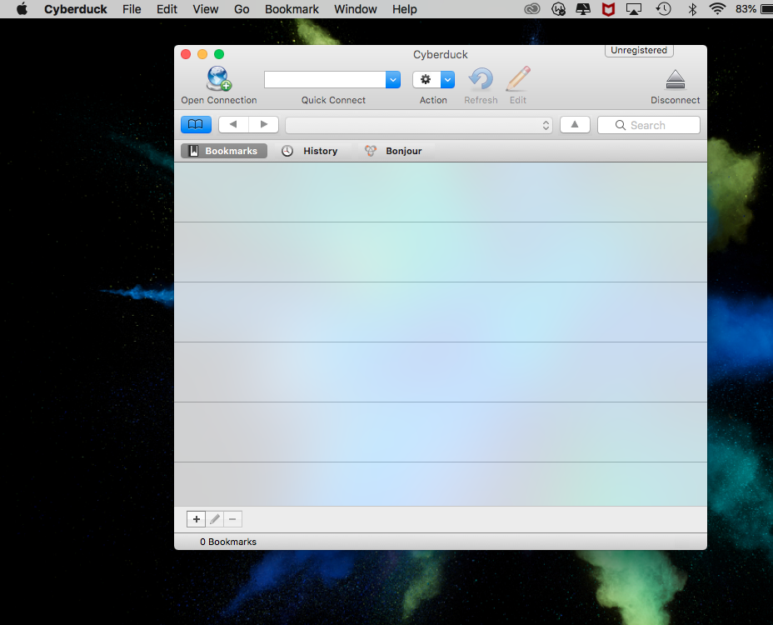This screenshot has height=625, width=773.
Task: Open the Help menu
Action: (x=405, y=9)
